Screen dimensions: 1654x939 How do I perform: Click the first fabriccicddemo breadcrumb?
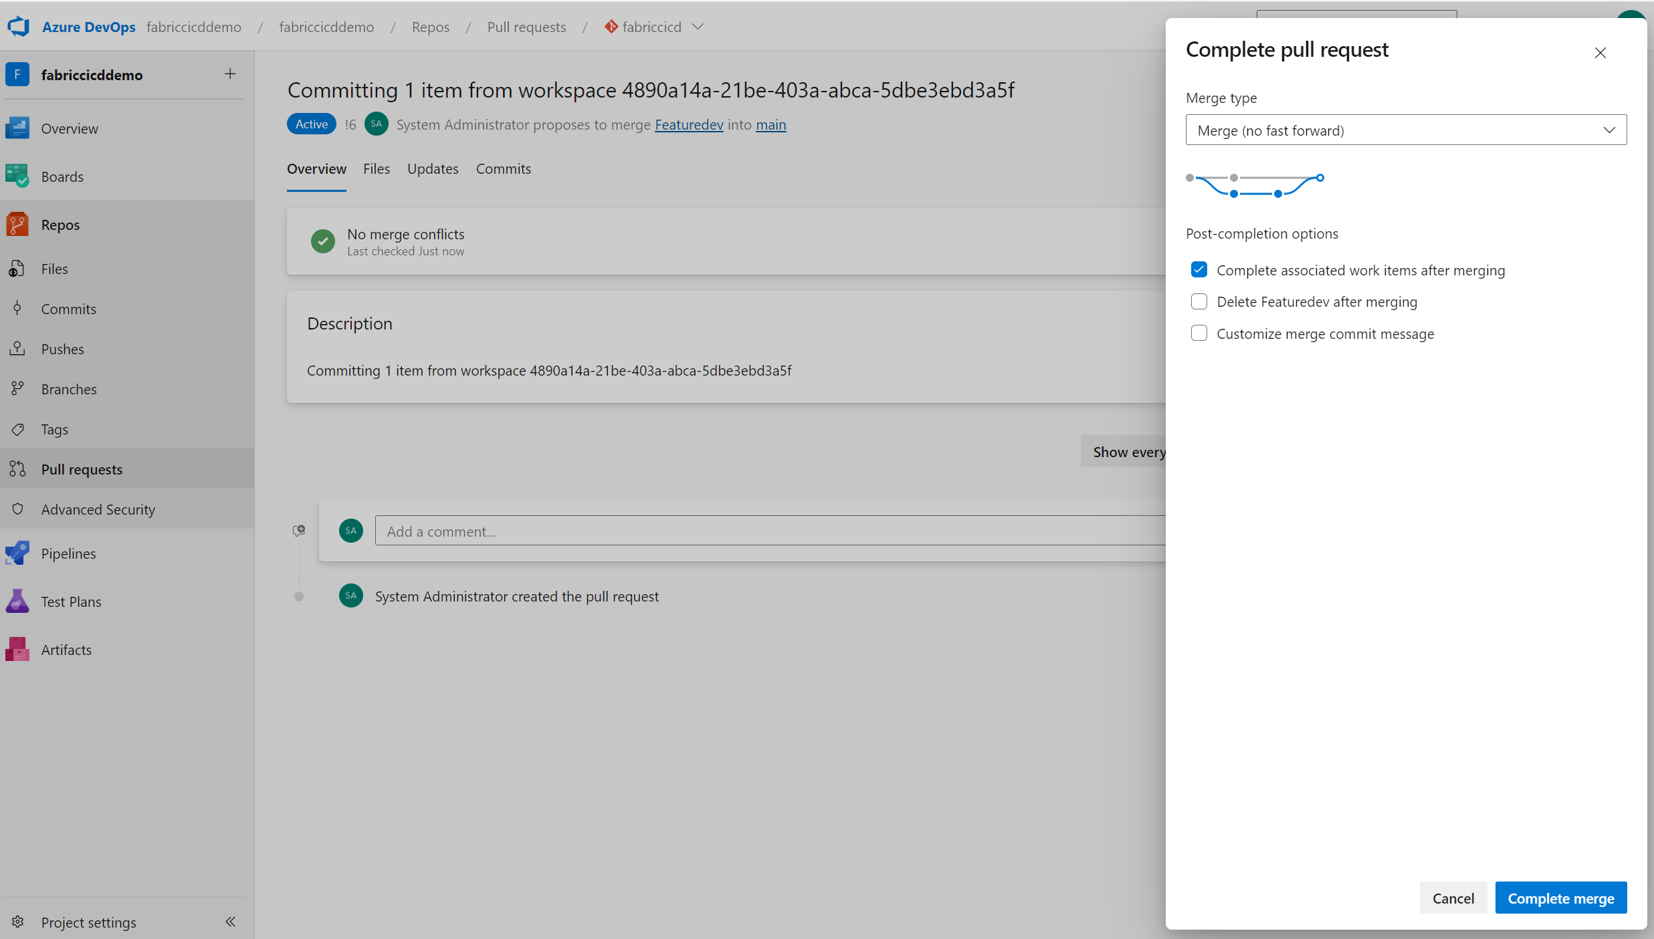[x=194, y=27]
